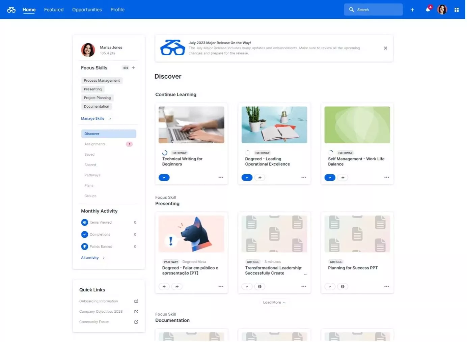The height and width of the screenshot is (342, 467).
Task: Select the Process Management skill tag
Action: point(102,81)
